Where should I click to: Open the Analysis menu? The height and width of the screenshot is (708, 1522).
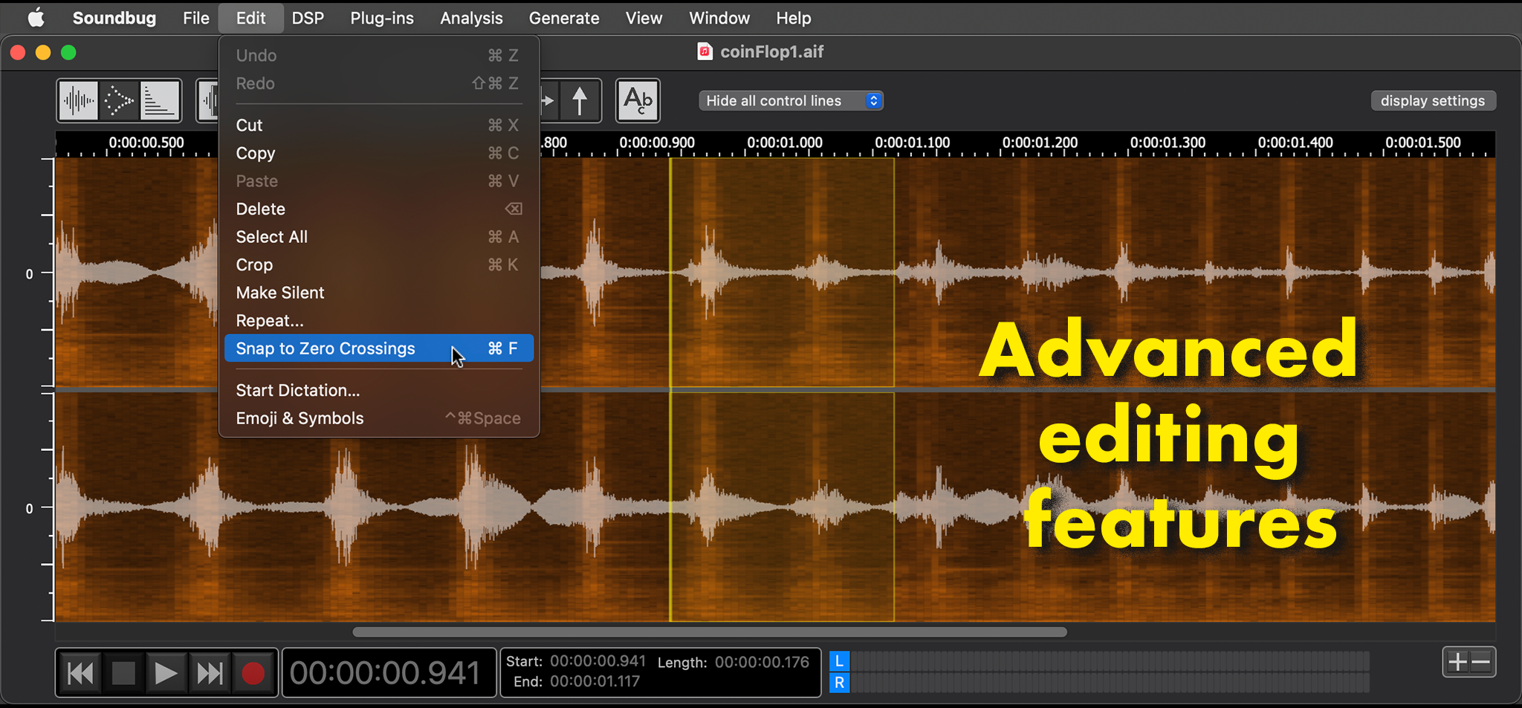pos(471,18)
